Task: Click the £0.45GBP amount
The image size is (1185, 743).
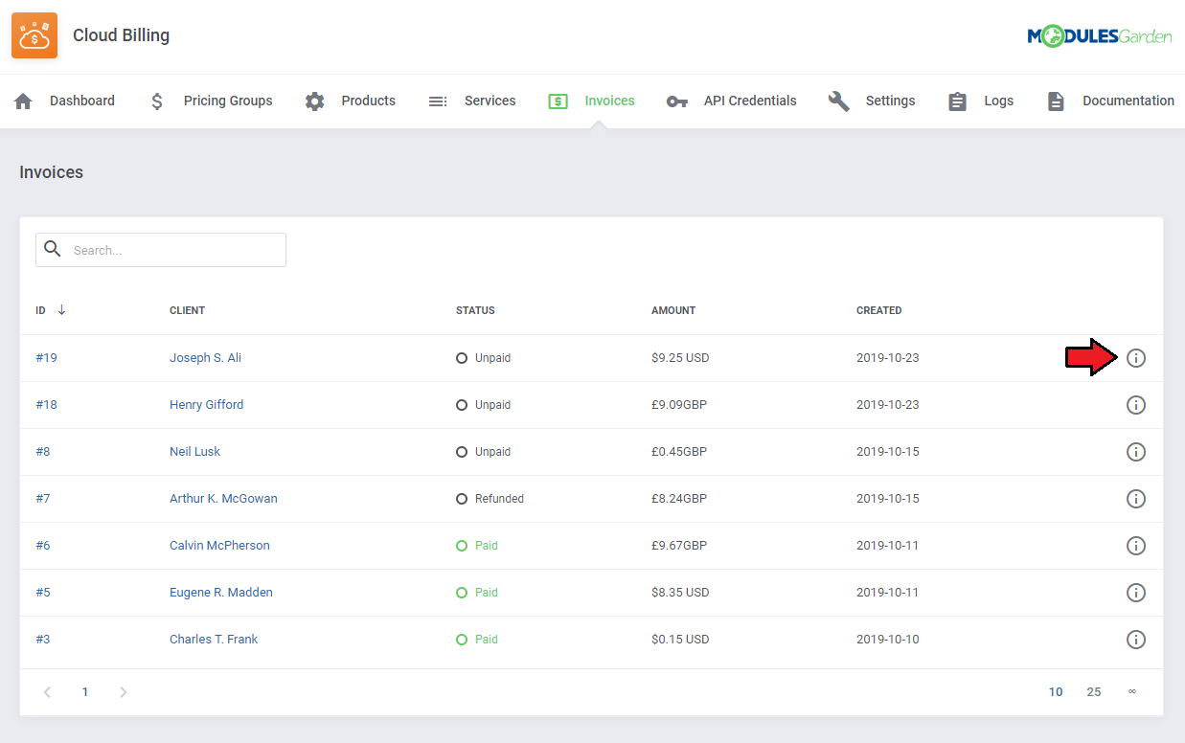Action: click(x=679, y=452)
